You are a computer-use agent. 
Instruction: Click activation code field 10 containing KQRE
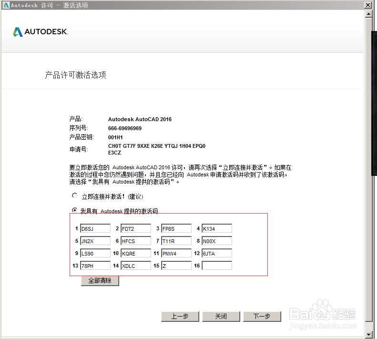pyautogui.click(x=136, y=253)
